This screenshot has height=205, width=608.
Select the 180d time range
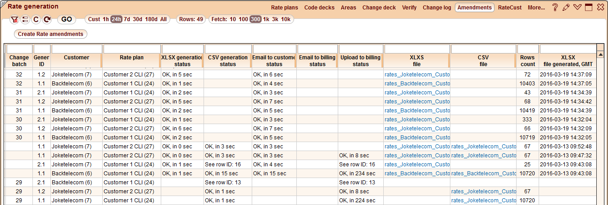151,19
